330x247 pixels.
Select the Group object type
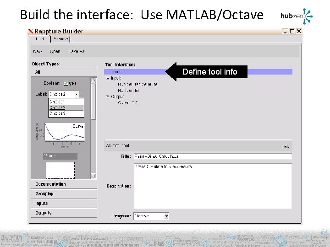60,156
